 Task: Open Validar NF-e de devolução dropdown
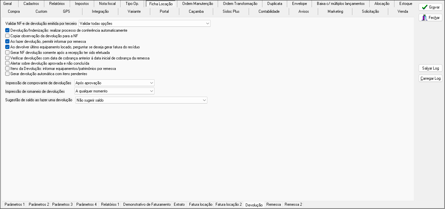(144, 24)
